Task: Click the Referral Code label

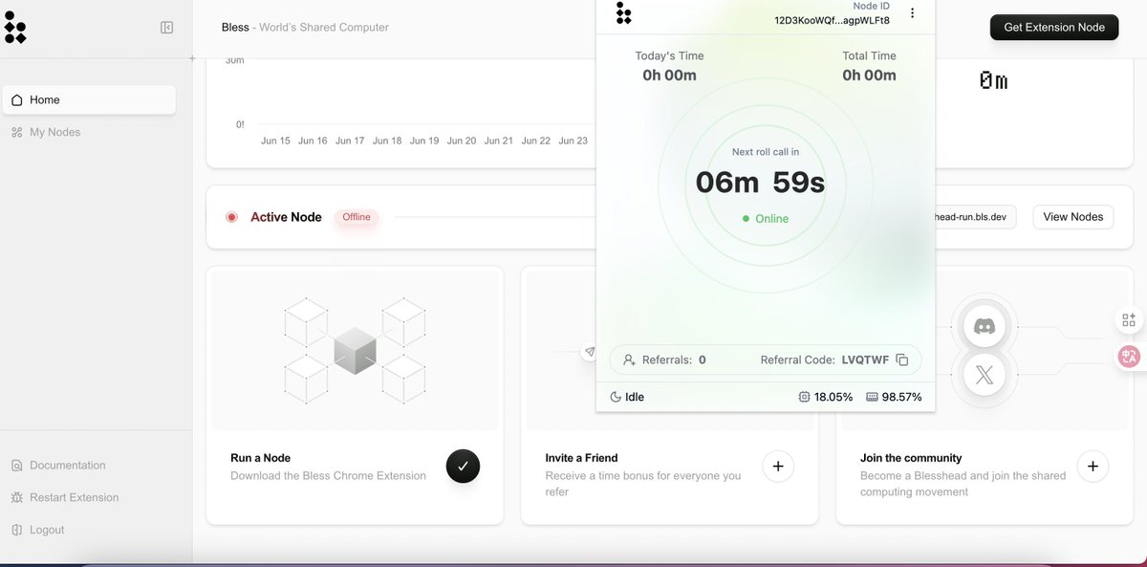Action: coord(798,360)
